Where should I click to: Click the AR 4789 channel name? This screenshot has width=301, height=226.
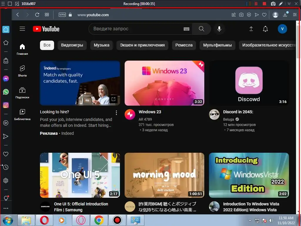(145, 119)
